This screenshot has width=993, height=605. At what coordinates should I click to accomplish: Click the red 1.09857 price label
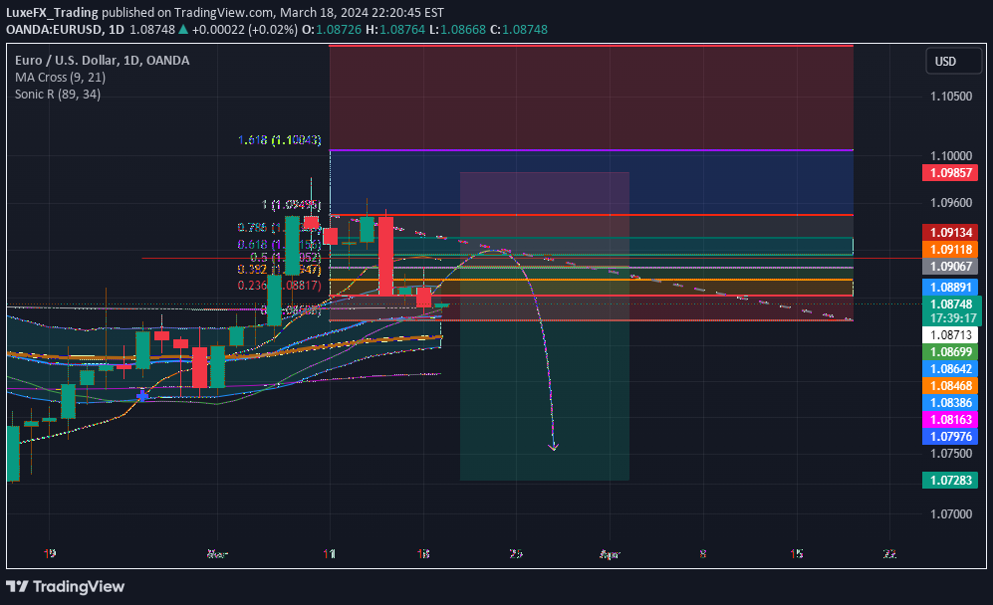pyautogui.click(x=950, y=173)
